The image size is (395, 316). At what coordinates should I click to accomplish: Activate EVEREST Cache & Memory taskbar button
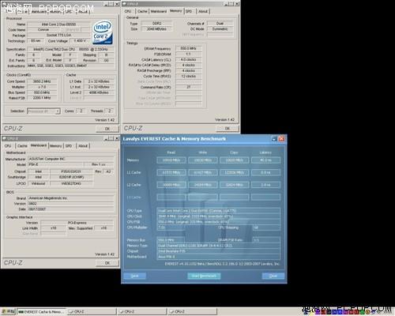click(x=41, y=312)
